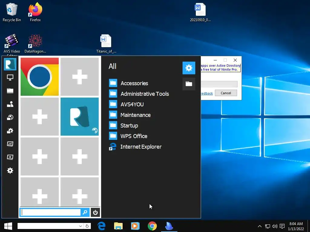Launch Internet Explorer from the All list
Image resolution: width=310 pixels, height=232 pixels.
point(135,147)
